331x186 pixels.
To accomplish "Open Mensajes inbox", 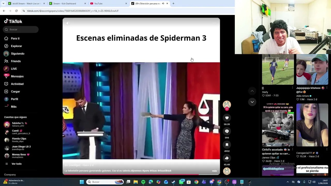I will [17, 76].
